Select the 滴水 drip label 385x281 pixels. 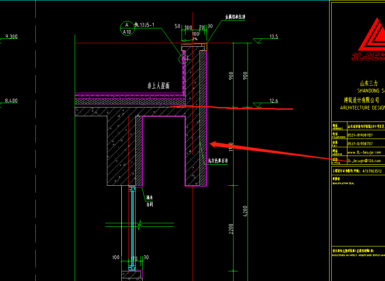click(x=150, y=198)
